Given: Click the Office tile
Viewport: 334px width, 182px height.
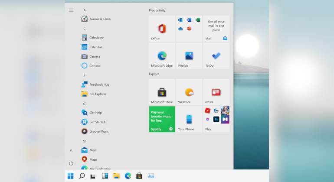Looking at the screenshot, I should pyautogui.click(x=162, y=29).
